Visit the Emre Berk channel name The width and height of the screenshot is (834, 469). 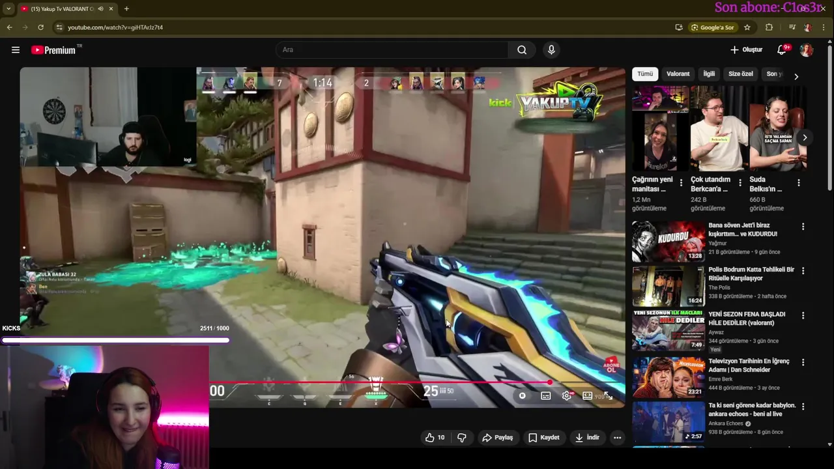point(721,379)
